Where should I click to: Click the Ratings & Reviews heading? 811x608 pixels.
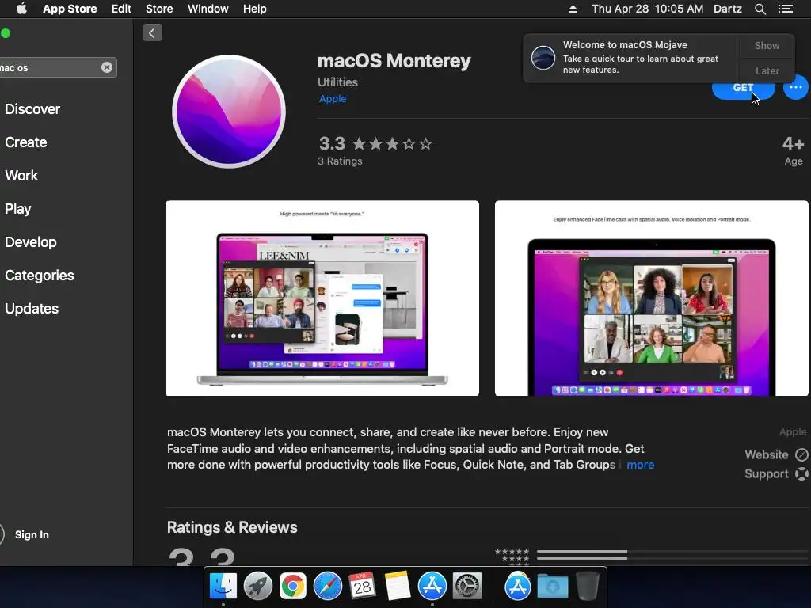tap(232, 527)
